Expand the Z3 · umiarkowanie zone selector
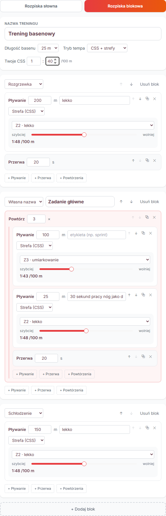 (x=85, y=260)
